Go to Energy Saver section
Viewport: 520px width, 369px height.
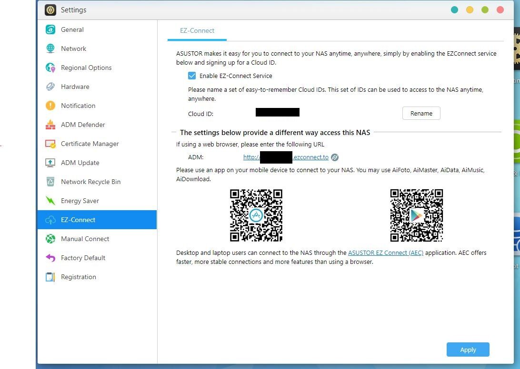click(x=97, y=201)
